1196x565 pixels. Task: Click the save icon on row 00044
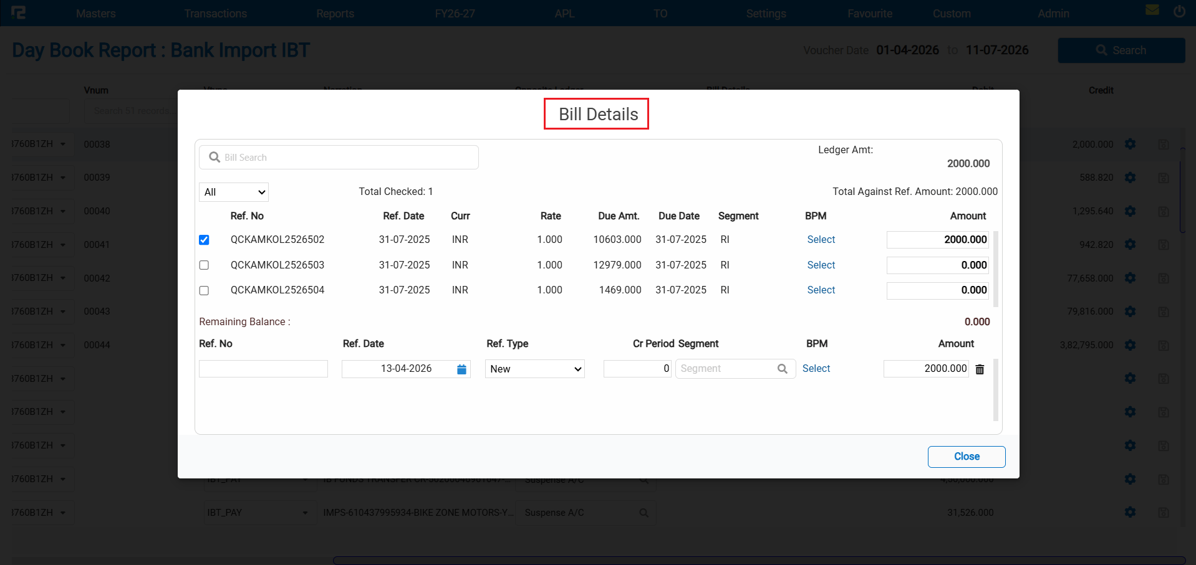click(x=1163, y=346)
